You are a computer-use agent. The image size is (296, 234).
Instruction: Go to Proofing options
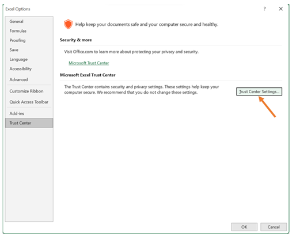click(x=29, y=40)
